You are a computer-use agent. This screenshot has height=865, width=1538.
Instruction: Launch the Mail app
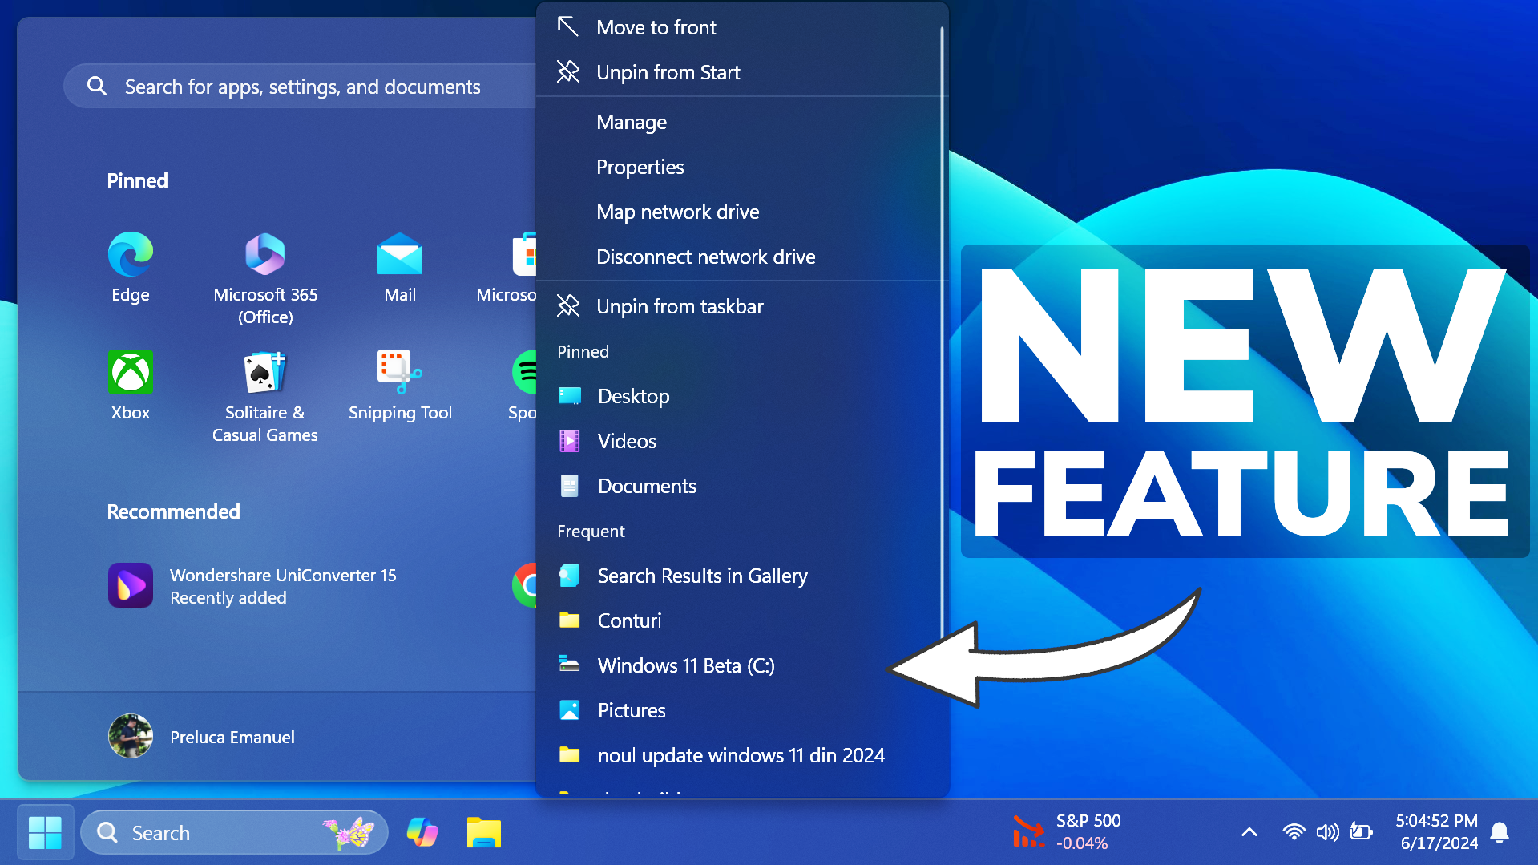[x=399, y=265]
